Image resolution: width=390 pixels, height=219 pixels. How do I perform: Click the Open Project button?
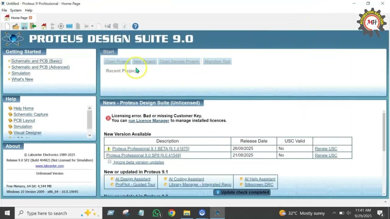pyautogui.click(x=117, y=61)
